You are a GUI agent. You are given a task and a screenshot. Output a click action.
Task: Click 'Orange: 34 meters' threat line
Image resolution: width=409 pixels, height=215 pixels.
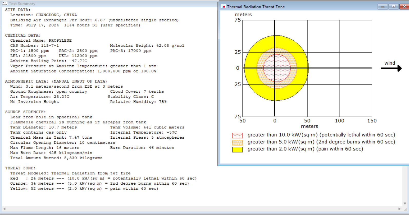tap(99, 183)
